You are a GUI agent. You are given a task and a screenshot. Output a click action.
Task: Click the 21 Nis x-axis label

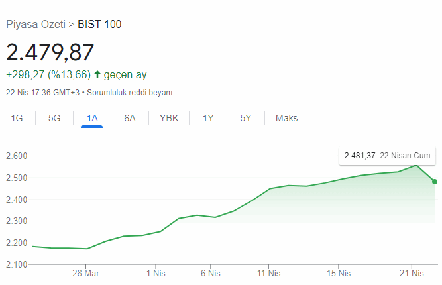click(412, 273)
